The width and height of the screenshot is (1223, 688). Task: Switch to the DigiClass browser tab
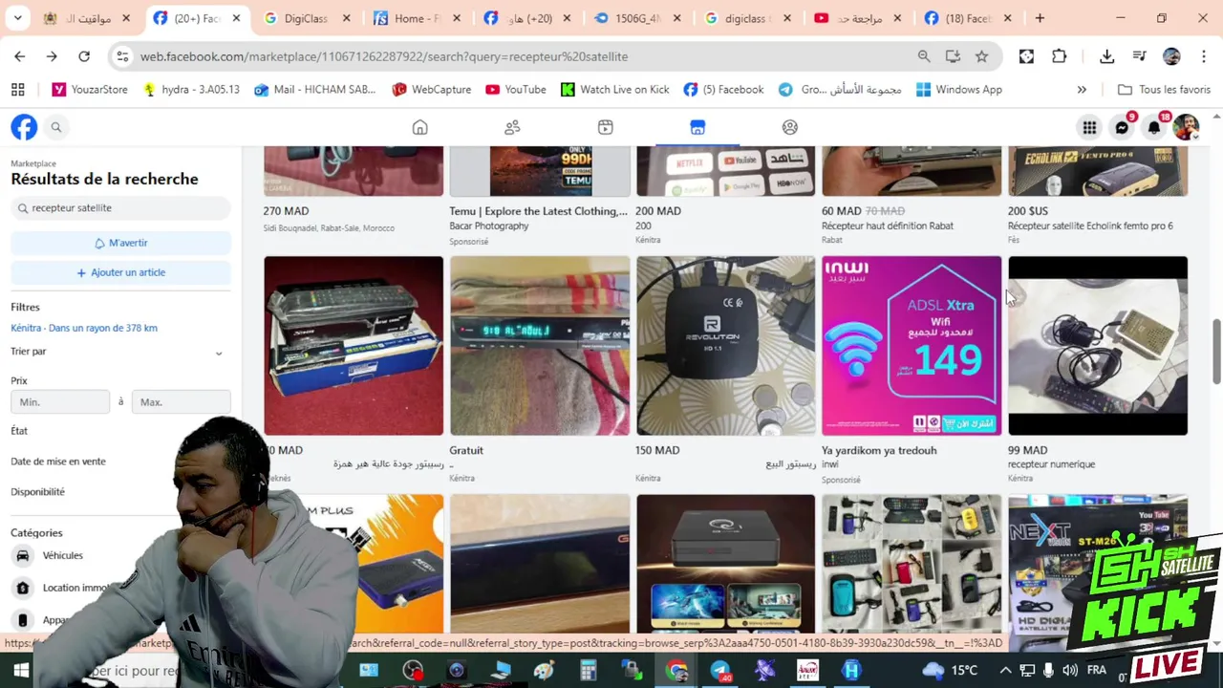click(309, 18)
